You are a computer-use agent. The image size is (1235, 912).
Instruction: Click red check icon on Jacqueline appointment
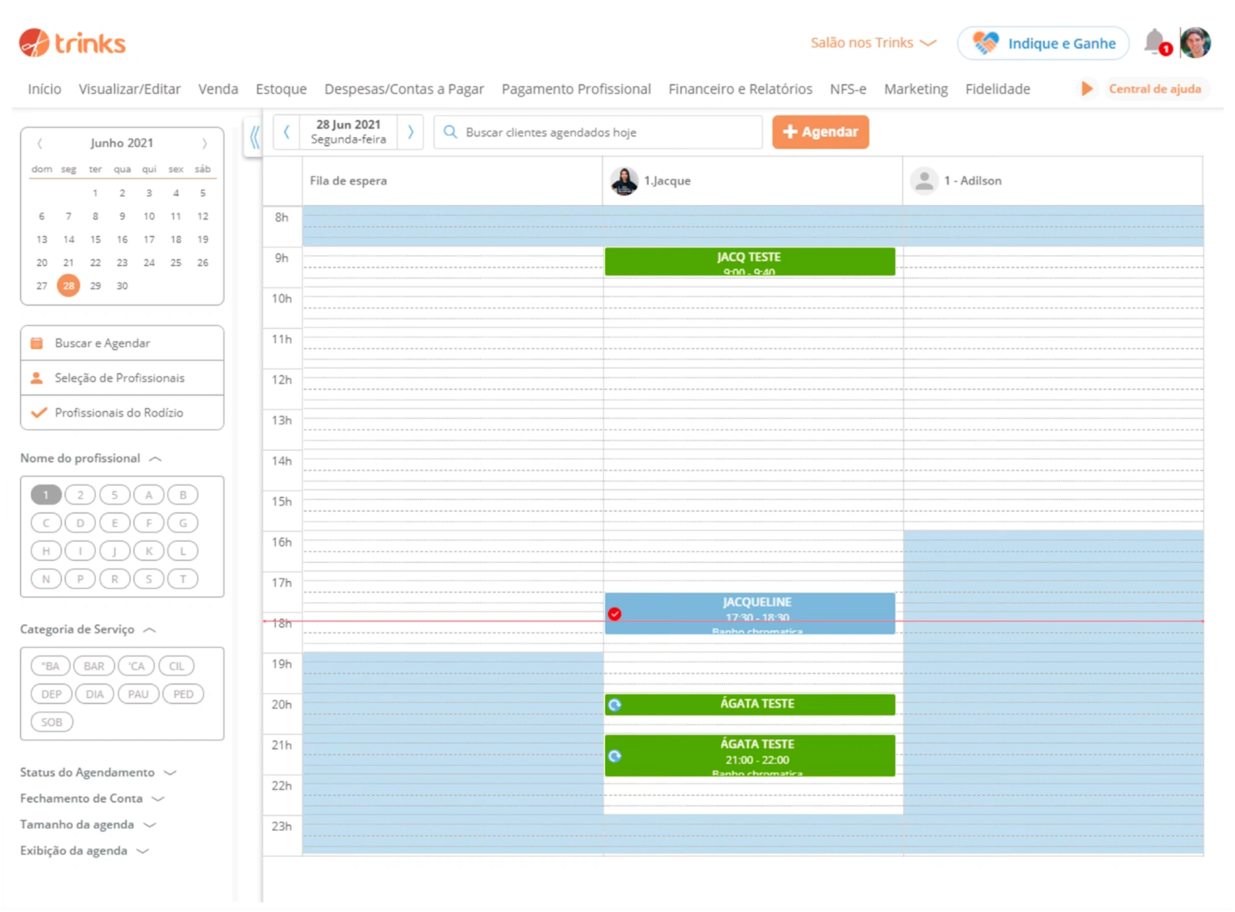coord(614,614)
